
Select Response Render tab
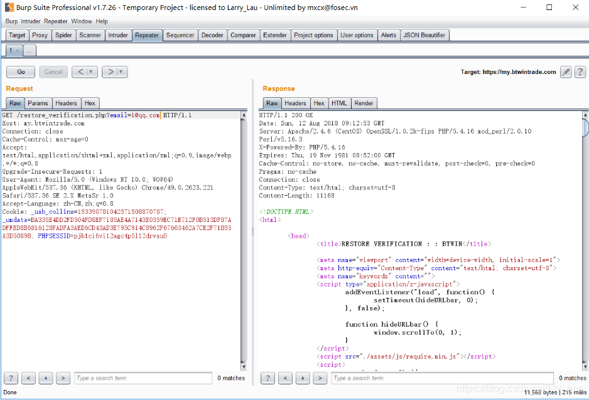pyautogui.click(x=364, y=103)
